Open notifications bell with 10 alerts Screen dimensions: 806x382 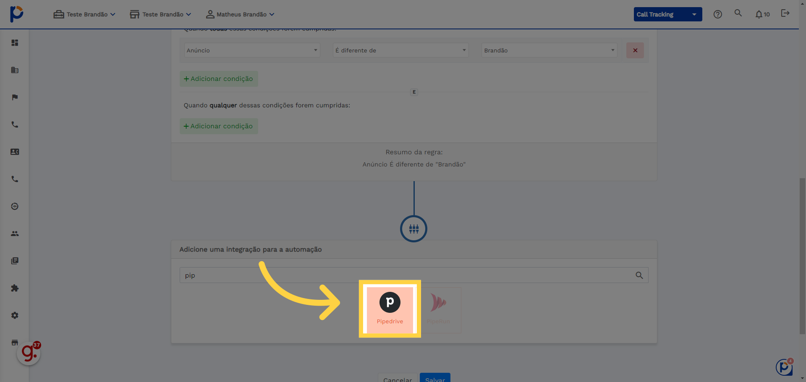pos(762,14)
